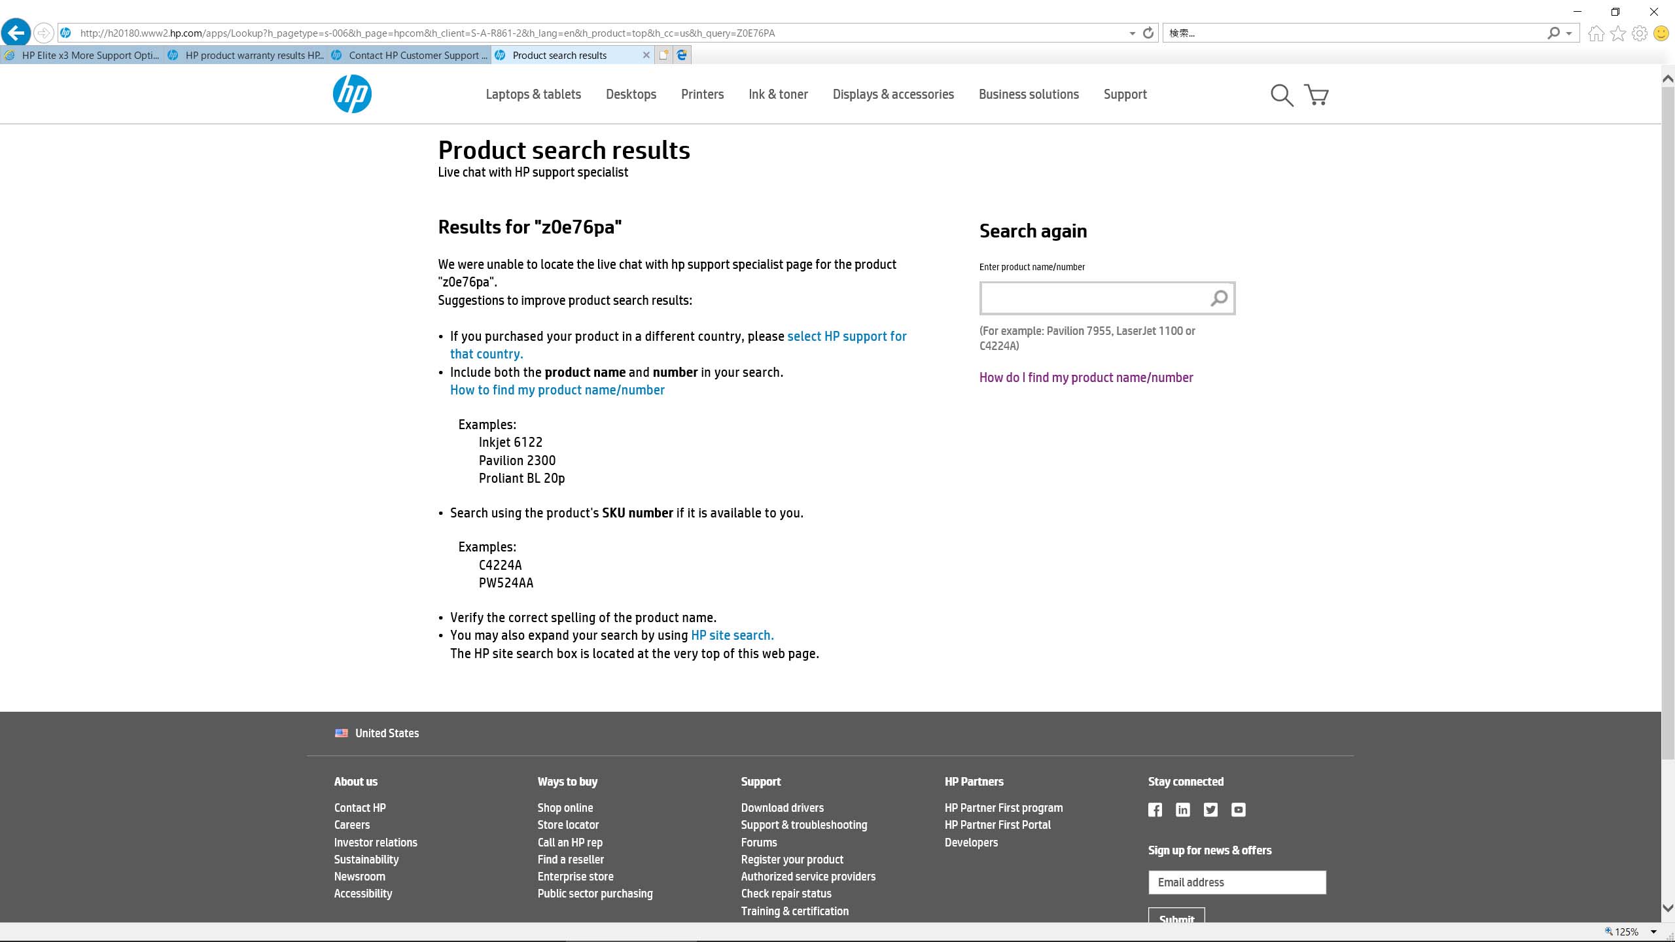This screenshot has width=1675, height=942.
Task: Expand the search provider dropdown arrow
Action: [1569, 33]
